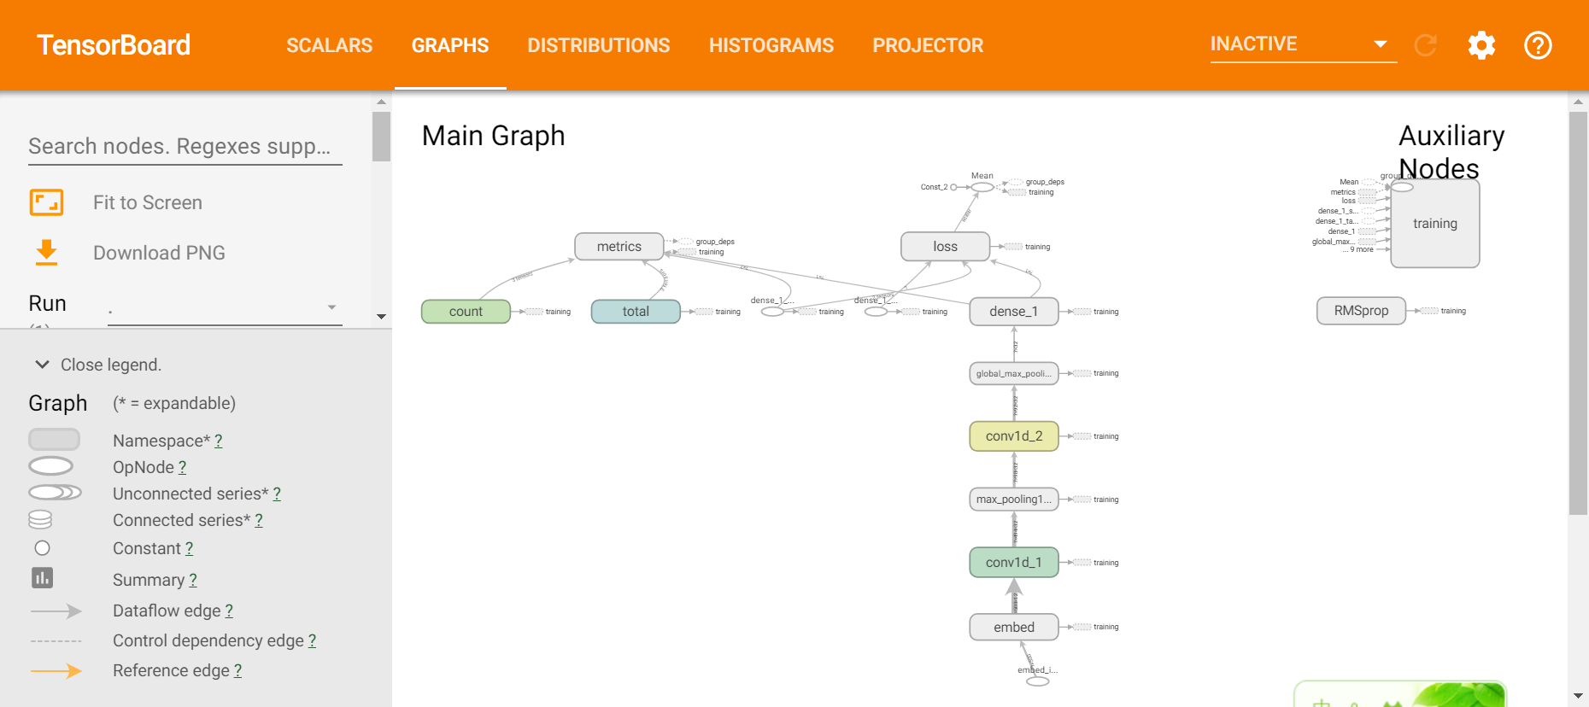
Task: Open the Histograms tab
Action: pos(771,45)
